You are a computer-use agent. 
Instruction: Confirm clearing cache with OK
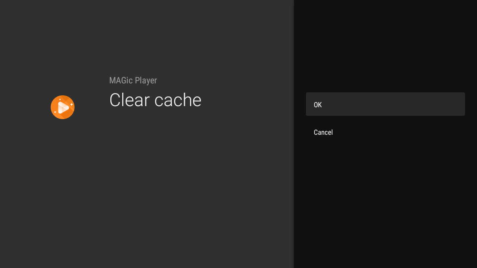coord(385,104)
